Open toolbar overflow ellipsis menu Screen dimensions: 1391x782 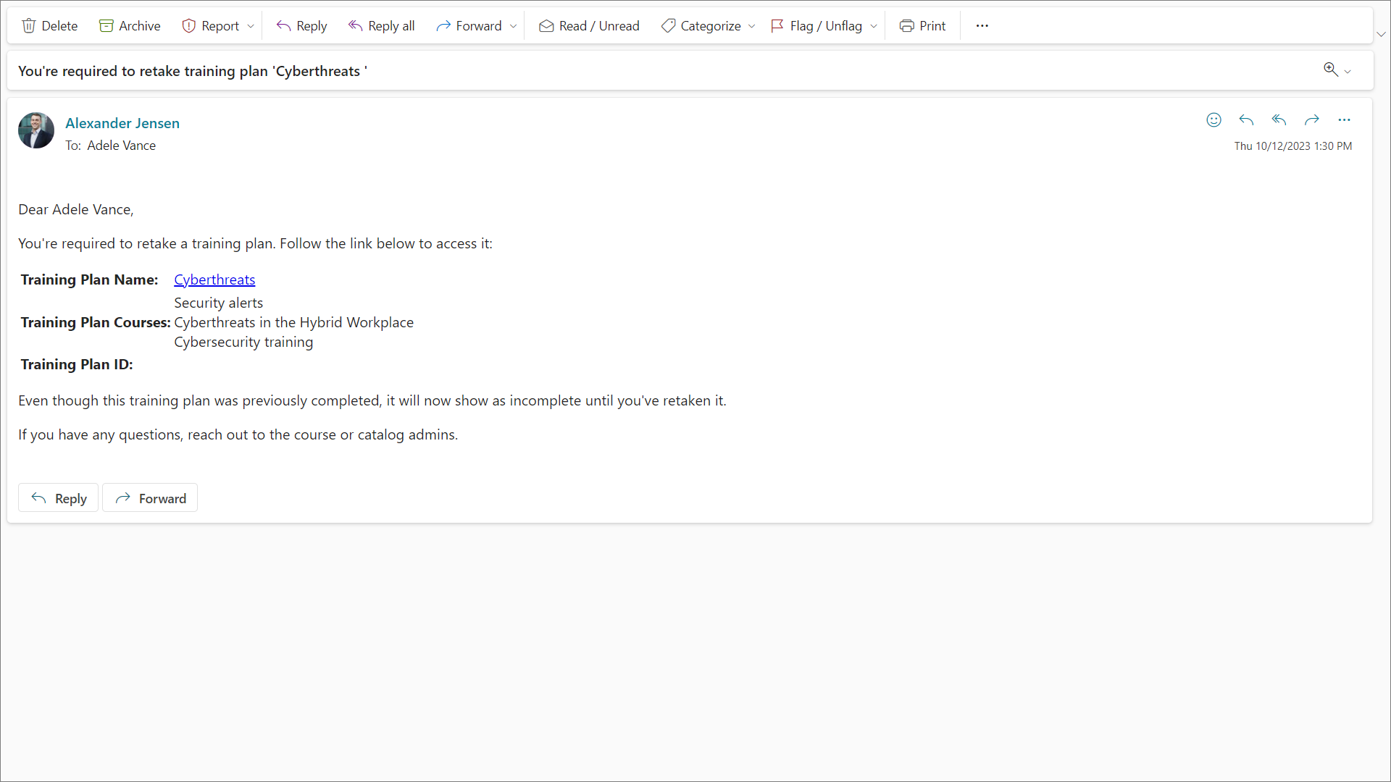[x=982, y=26]
